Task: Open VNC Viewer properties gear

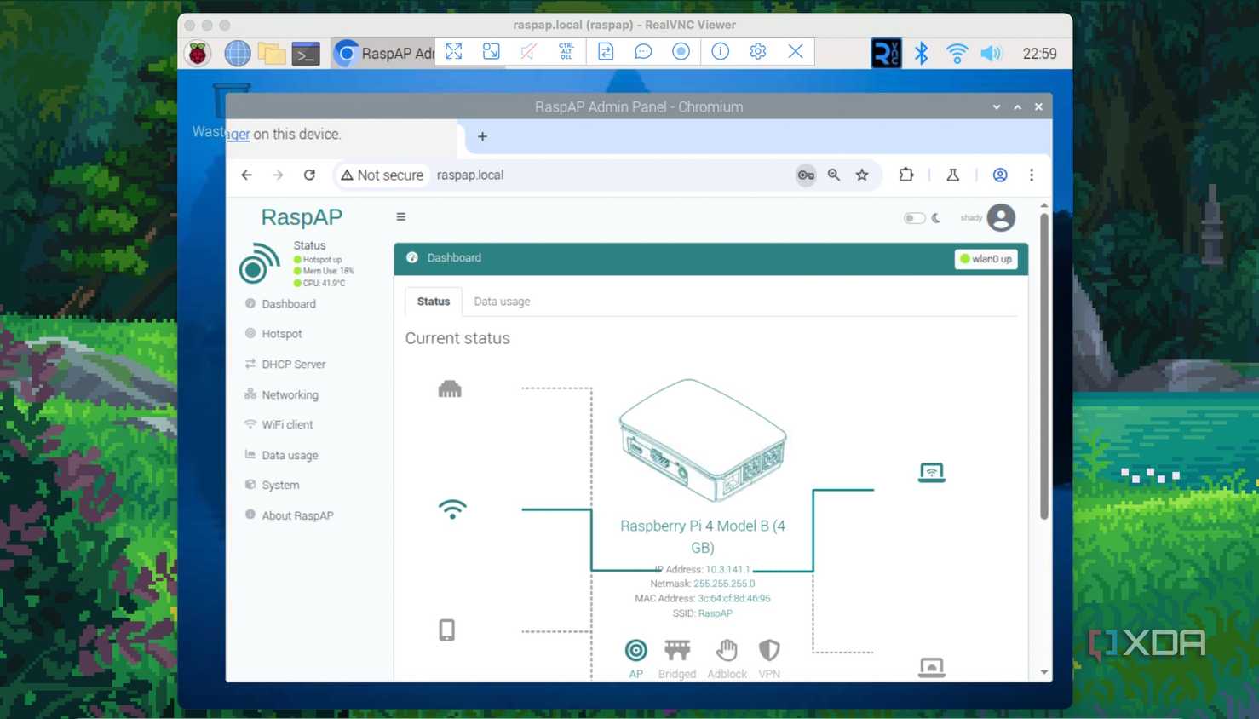Action: point(758,52)
